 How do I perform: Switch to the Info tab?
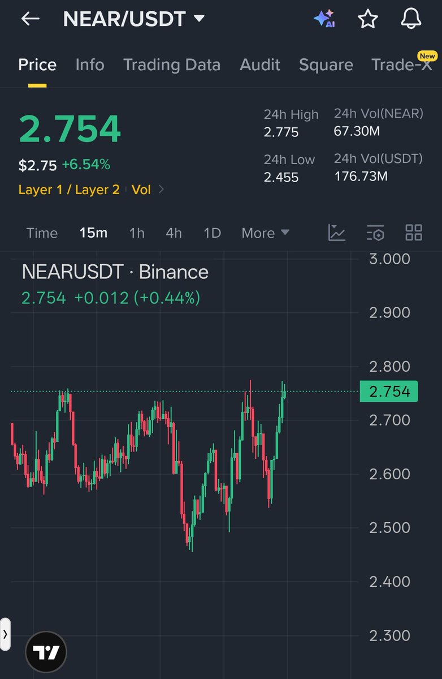click(x=90, y=65)
